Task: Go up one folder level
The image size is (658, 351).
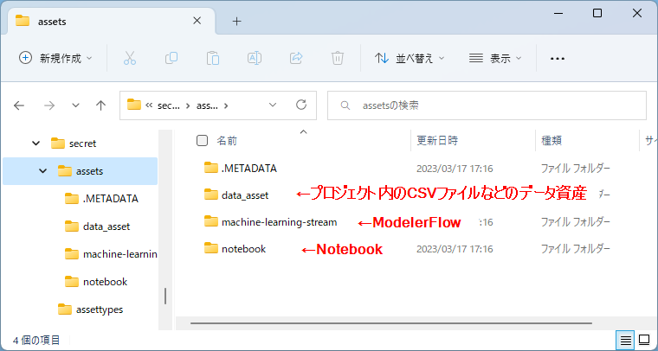Action: coord(100,105)
